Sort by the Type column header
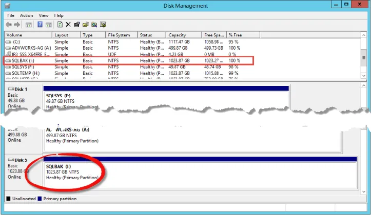The width and height of the screenshot is (371, 215). 93,35
